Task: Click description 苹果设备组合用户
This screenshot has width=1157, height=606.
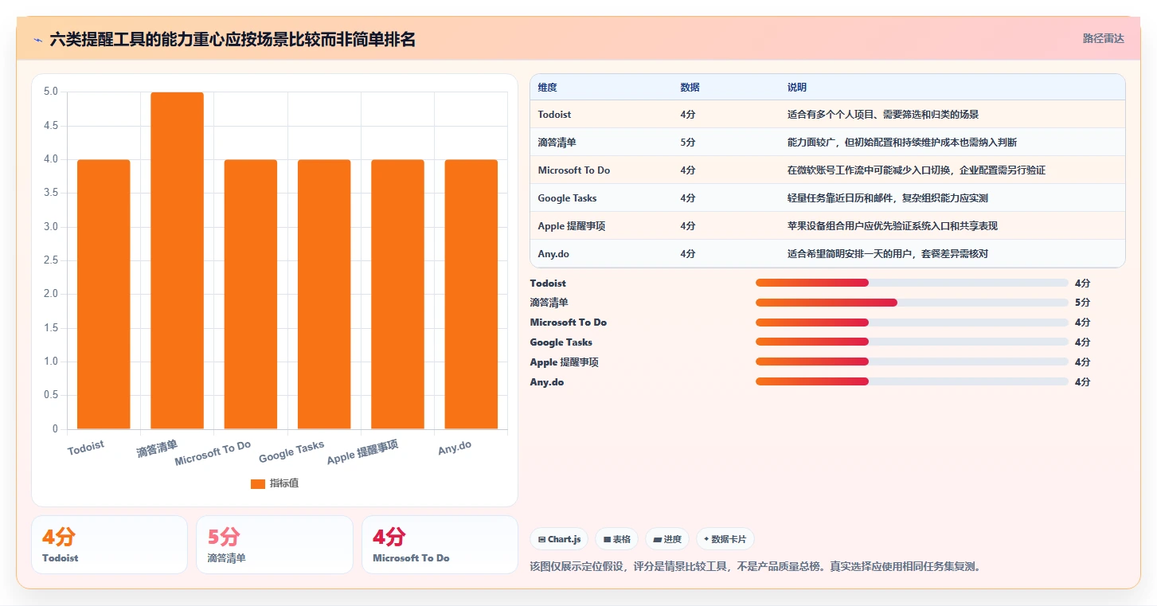Action: point(893,226)
